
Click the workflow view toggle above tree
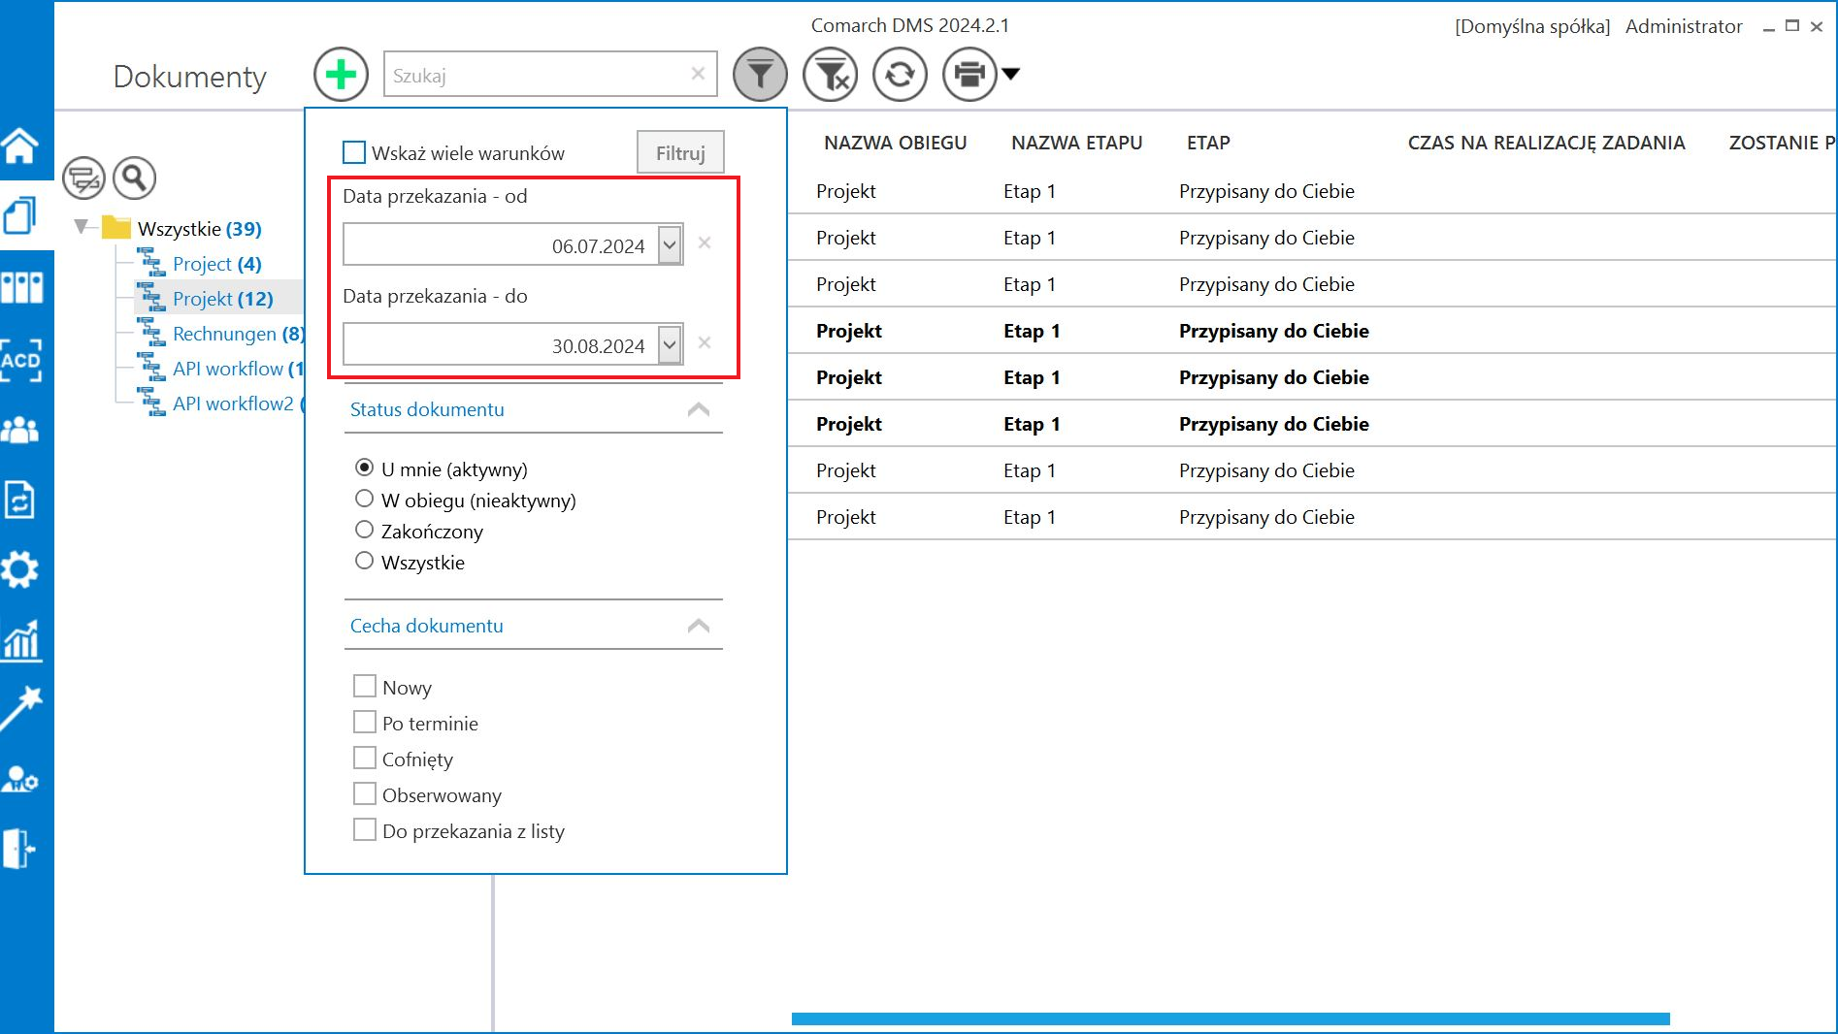[83, 178]
